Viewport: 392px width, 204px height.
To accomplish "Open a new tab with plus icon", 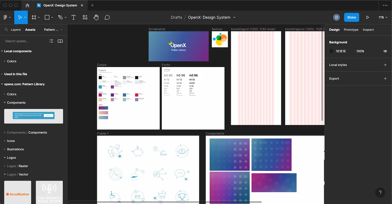I will 92,5.
